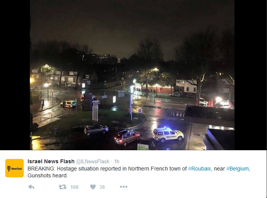Visit the @ILNewsFlash handle
This screenshot has height=198, width=267.
coord(93,161)
